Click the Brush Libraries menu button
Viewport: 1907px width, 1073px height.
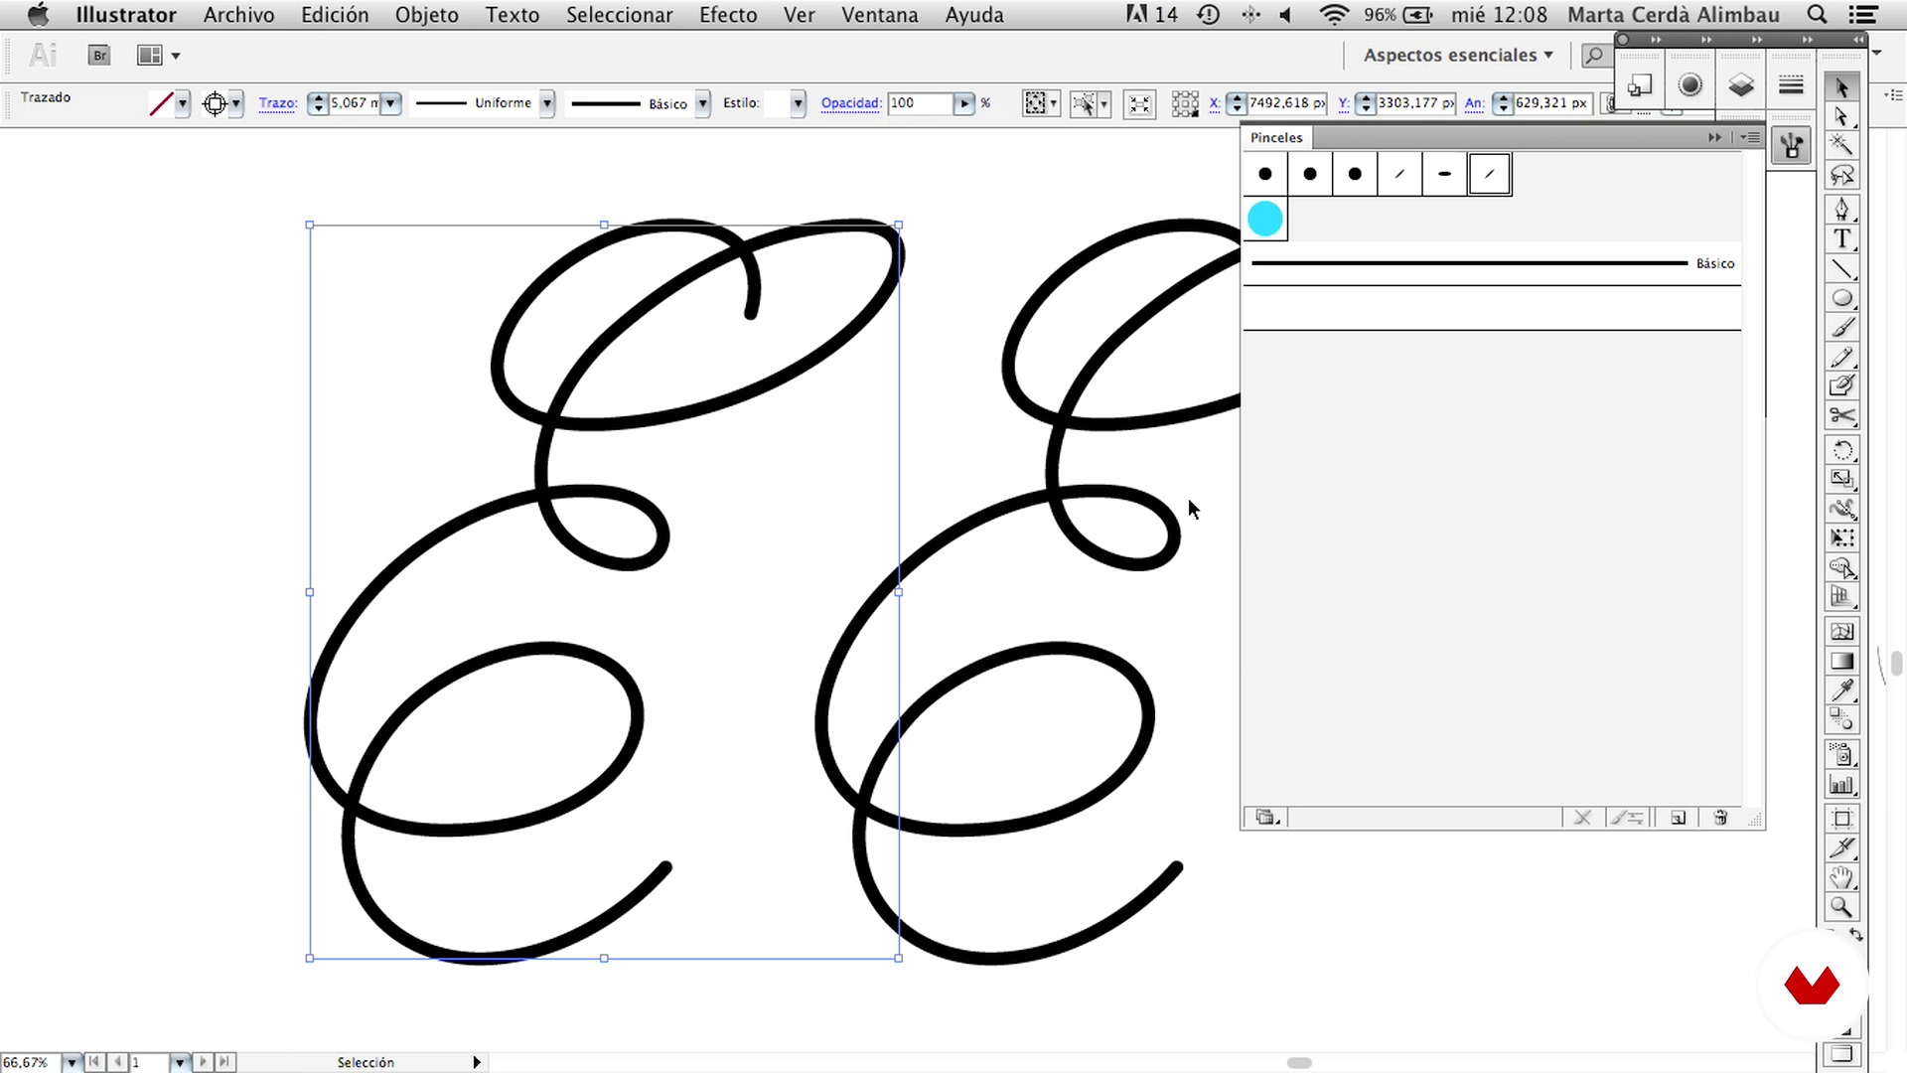click(x=1267, y=818)
